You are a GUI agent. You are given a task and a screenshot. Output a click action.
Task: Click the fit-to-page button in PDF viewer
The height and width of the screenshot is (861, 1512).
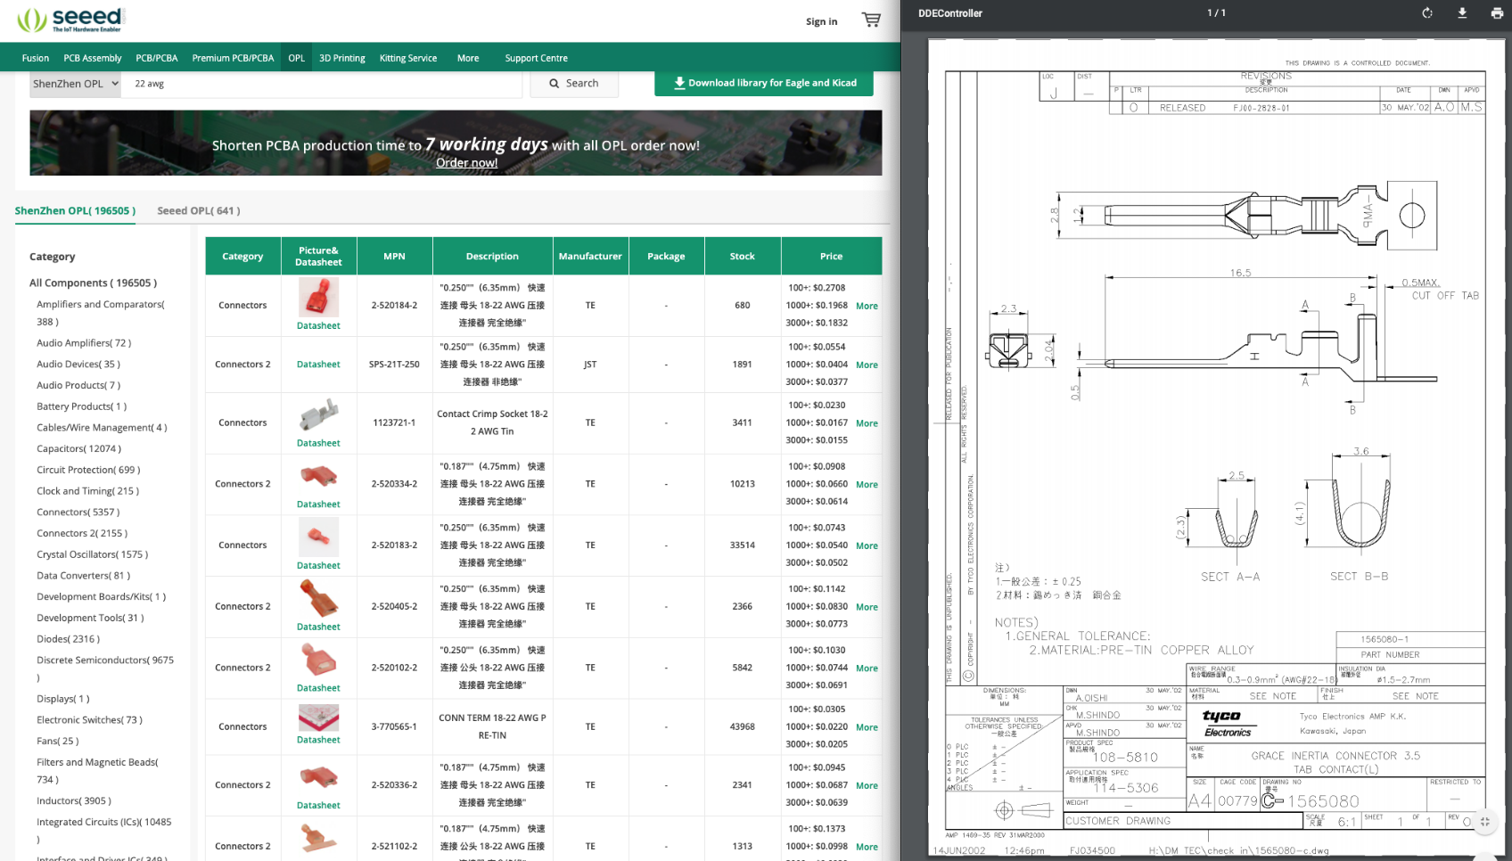tap(1485, 822)
